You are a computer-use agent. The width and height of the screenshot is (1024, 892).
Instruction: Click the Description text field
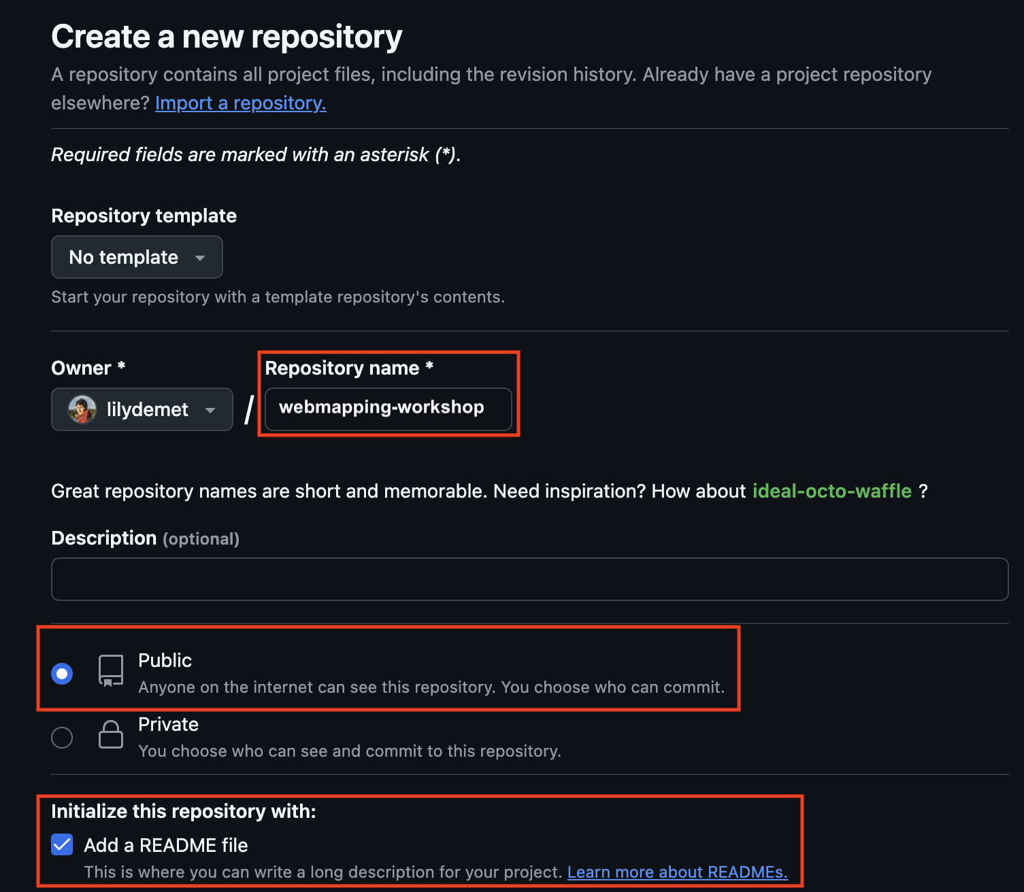point(529,579)
